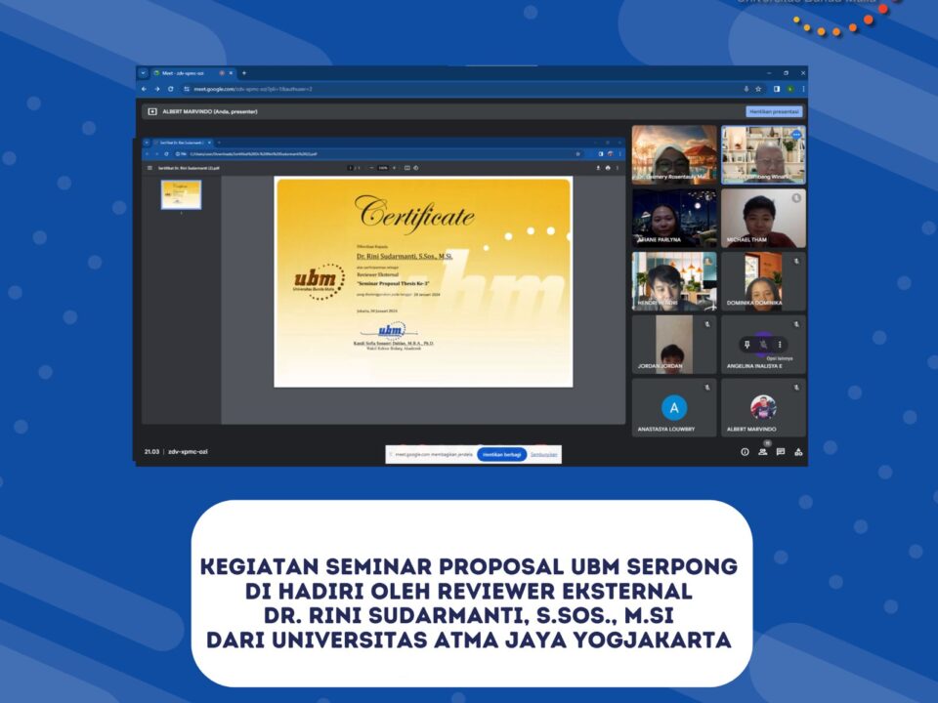Pin the Angelina Inalisya tile

coord(746,345)
